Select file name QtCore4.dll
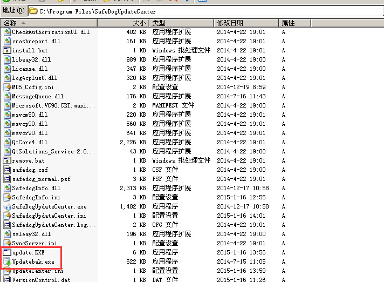Viewport: 384px width, 282px height. tap(30, 142)
